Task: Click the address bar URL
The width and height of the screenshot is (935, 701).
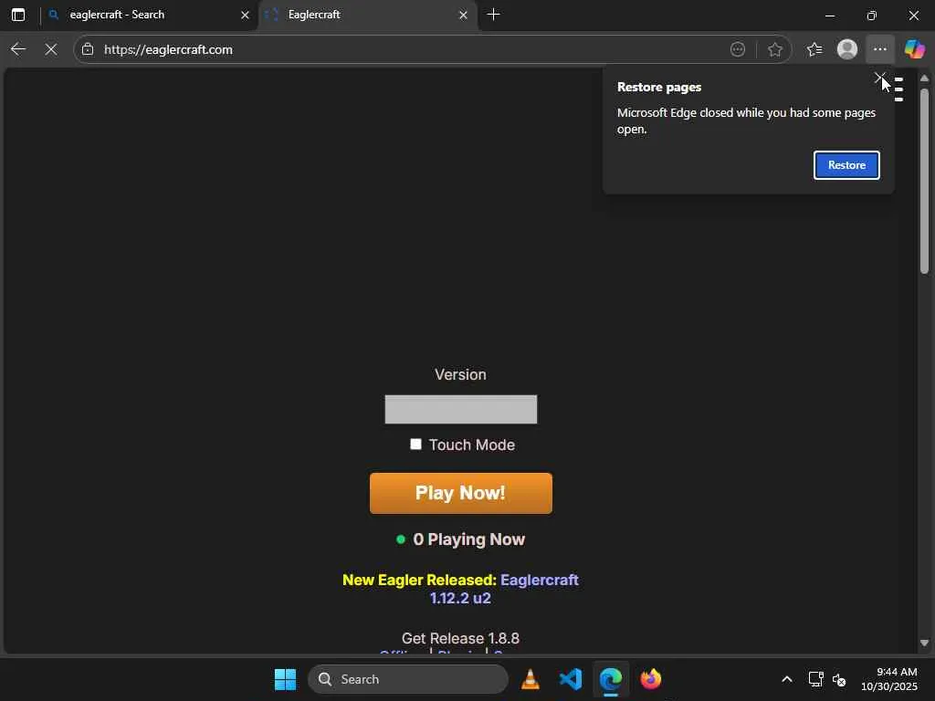Action: click(168, 49)
